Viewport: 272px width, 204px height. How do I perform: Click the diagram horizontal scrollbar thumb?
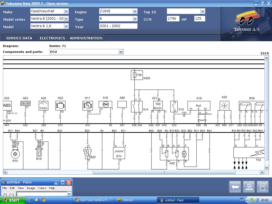[164, 172]
